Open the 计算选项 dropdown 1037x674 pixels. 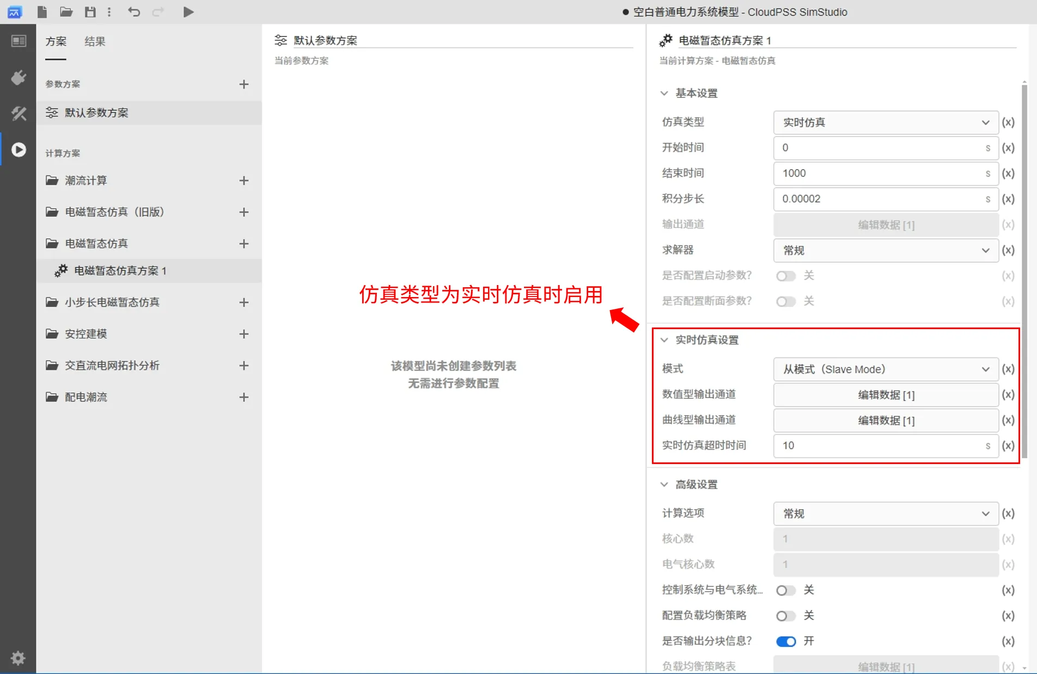[886, 514]
